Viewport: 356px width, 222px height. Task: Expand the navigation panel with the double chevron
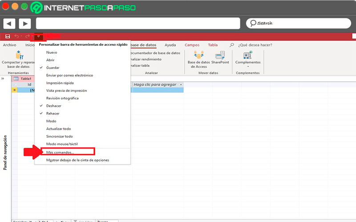(3, 78)
